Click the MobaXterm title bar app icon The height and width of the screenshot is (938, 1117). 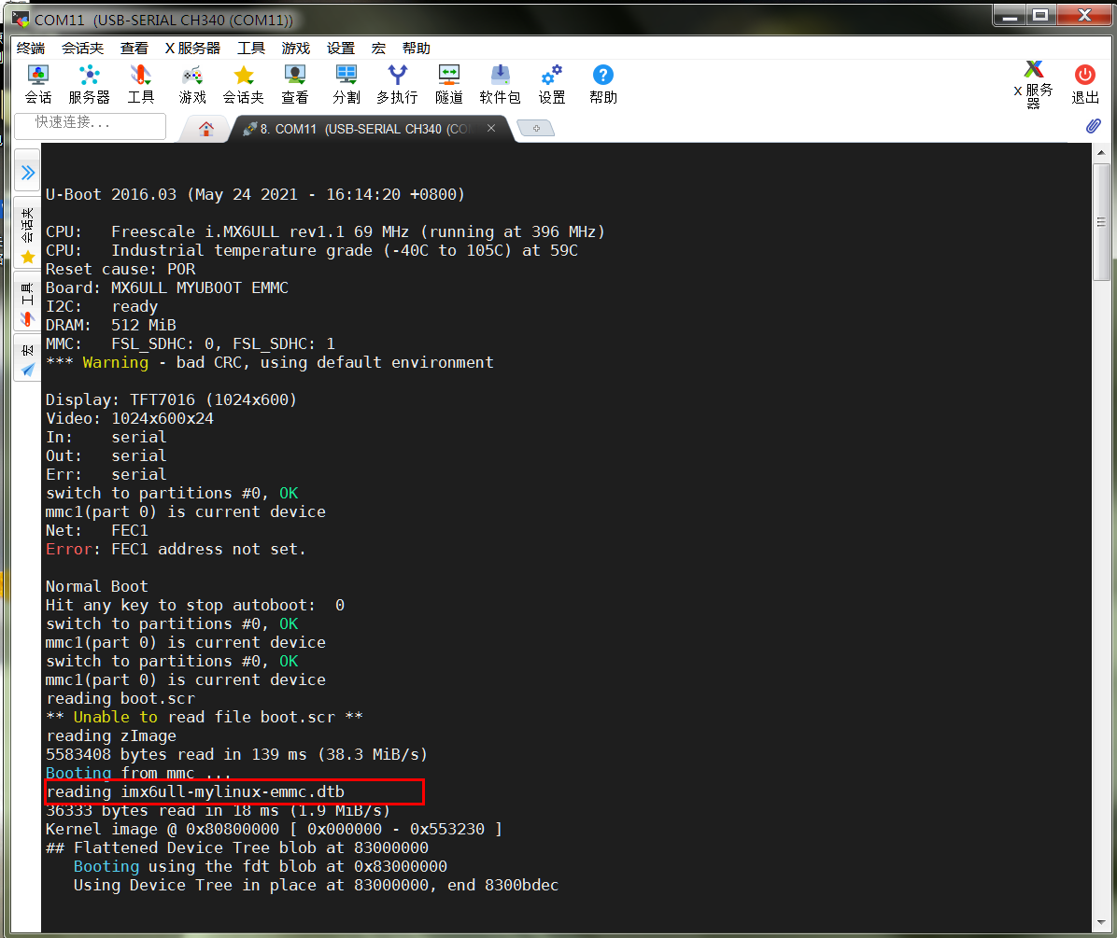(20, 20)
